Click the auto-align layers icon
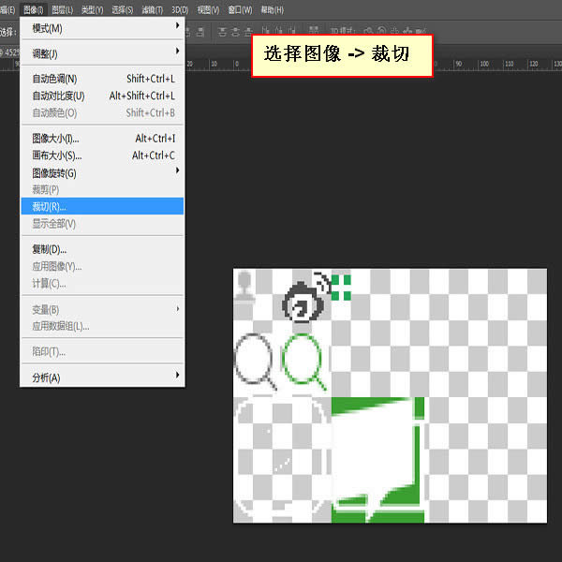This screenshot has height=562, width=562. [314, 31]
